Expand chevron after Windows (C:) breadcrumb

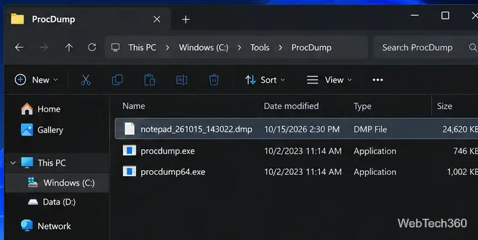coord(239,47)
